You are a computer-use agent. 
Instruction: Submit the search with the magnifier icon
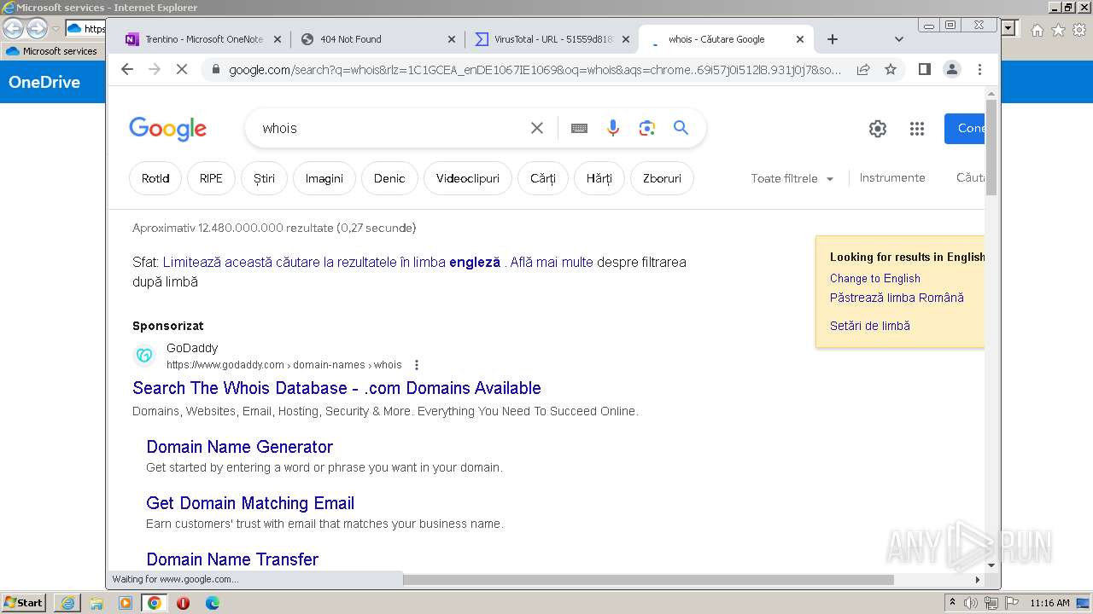click(681, 128)
